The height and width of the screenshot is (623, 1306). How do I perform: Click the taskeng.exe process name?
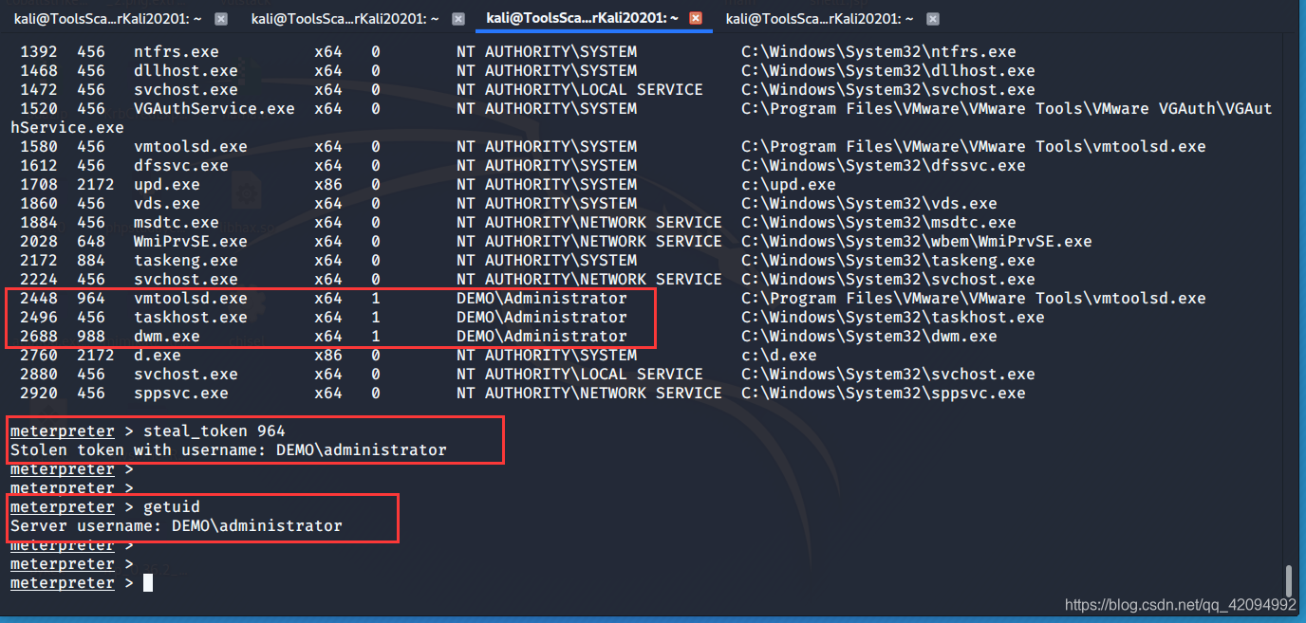tap(186, 260)
